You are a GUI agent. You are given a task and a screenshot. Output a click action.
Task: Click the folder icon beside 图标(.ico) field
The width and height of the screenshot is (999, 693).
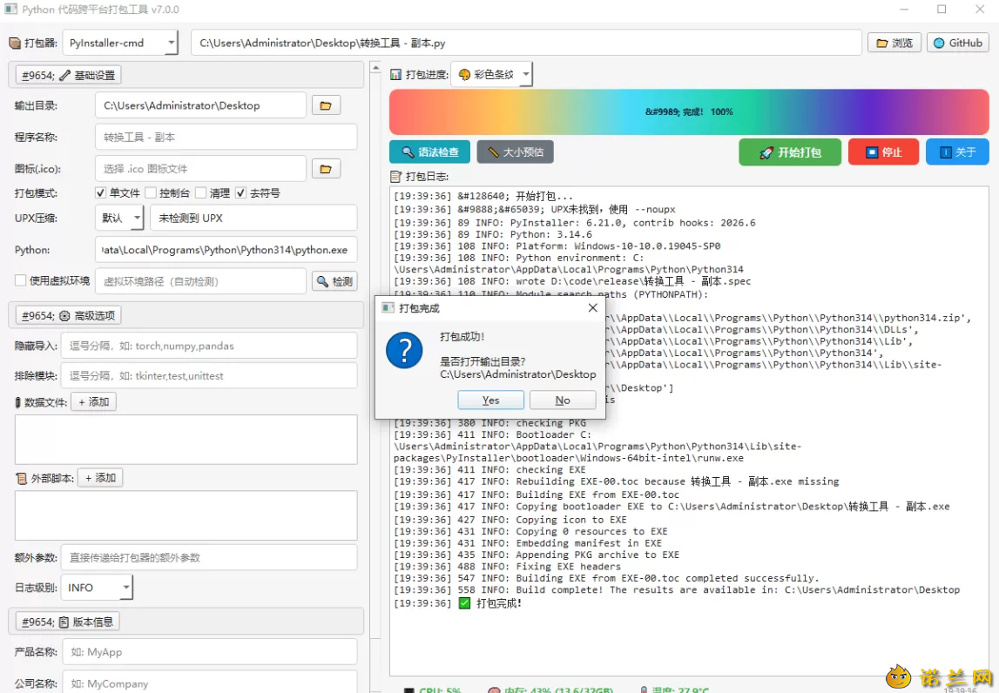[x=326, y=169]
